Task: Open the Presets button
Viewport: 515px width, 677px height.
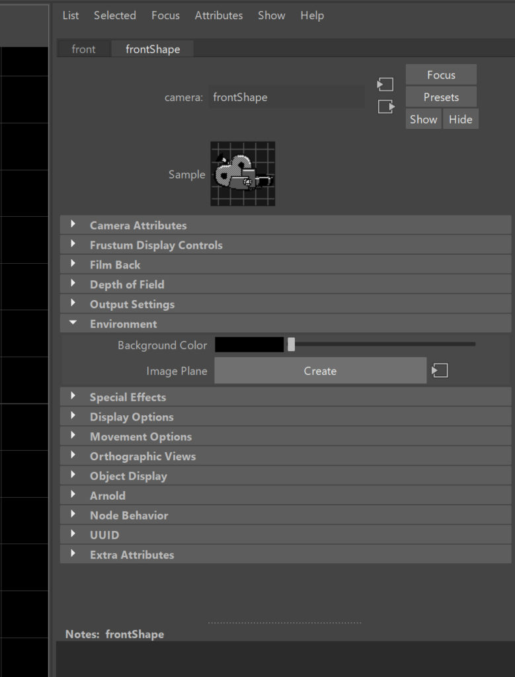Action: point(441,97)
